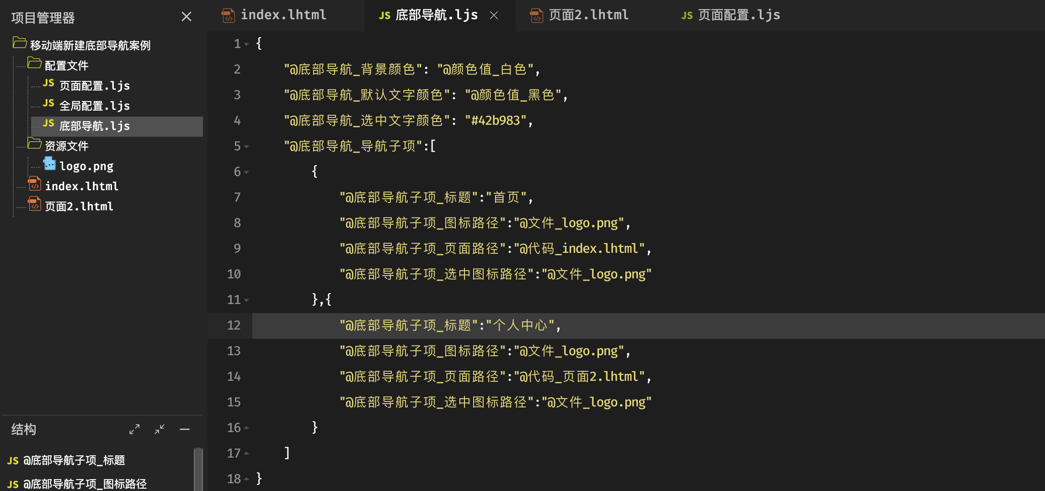Click "@代码_index.lhtml" on line 9
Screen dimensions: 1045x491
coord(579,249)
